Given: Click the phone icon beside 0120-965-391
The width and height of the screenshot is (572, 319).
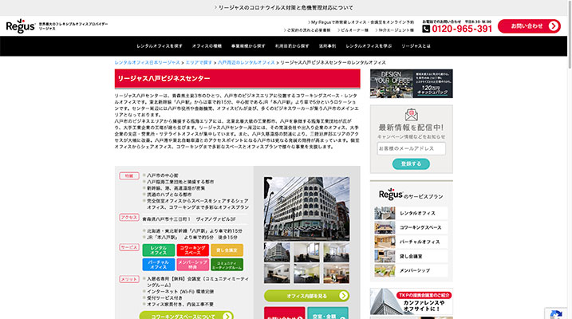Looking at the screenshot, I should pos(426,29).
